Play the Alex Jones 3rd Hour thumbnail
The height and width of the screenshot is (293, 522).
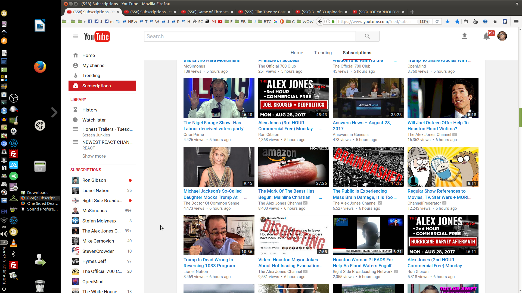(x=294, y=98)
